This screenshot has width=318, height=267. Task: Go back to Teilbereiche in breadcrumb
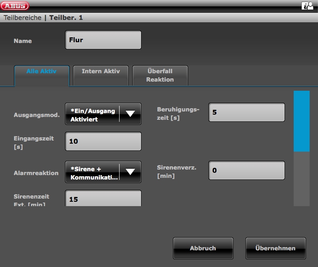pos(22,18)
